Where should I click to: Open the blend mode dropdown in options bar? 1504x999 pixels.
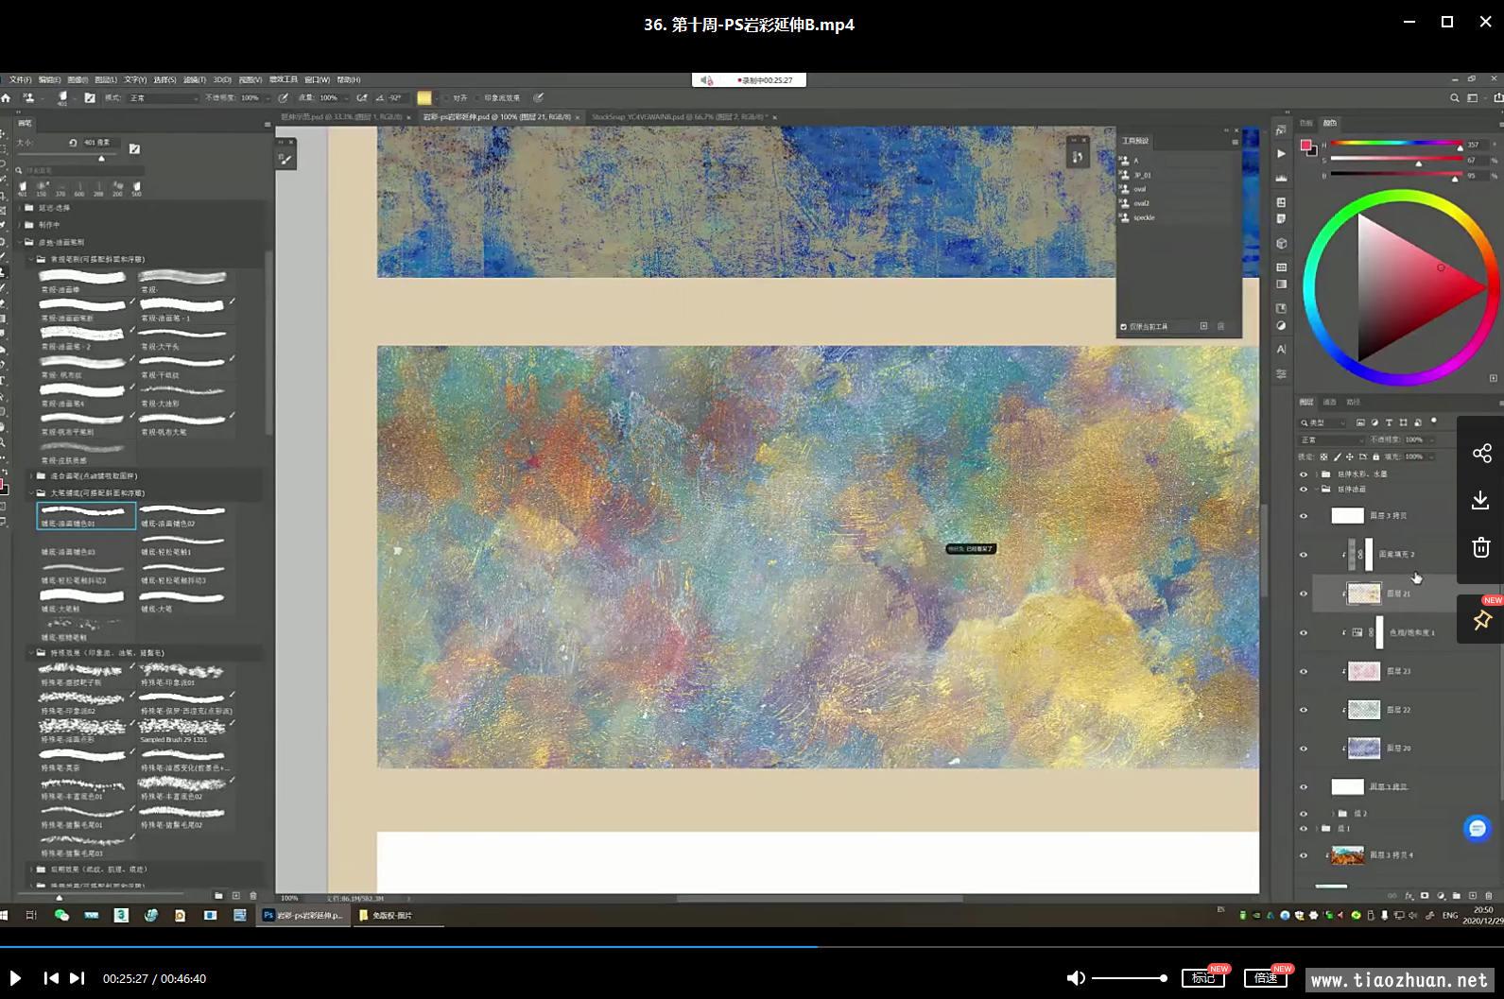tap(164, 97)
